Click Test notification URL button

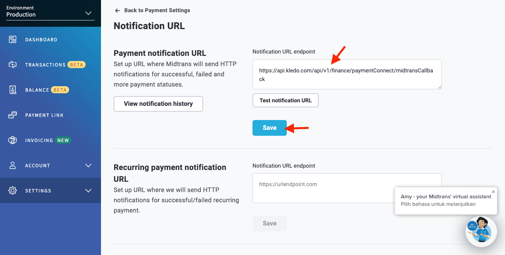(286, 100)
